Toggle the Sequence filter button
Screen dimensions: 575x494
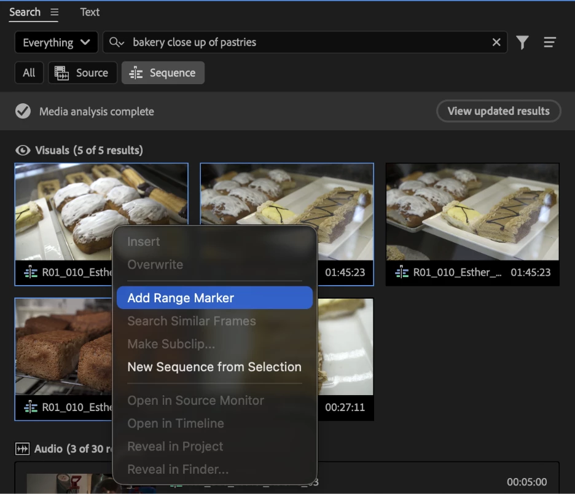click(163, 73)
